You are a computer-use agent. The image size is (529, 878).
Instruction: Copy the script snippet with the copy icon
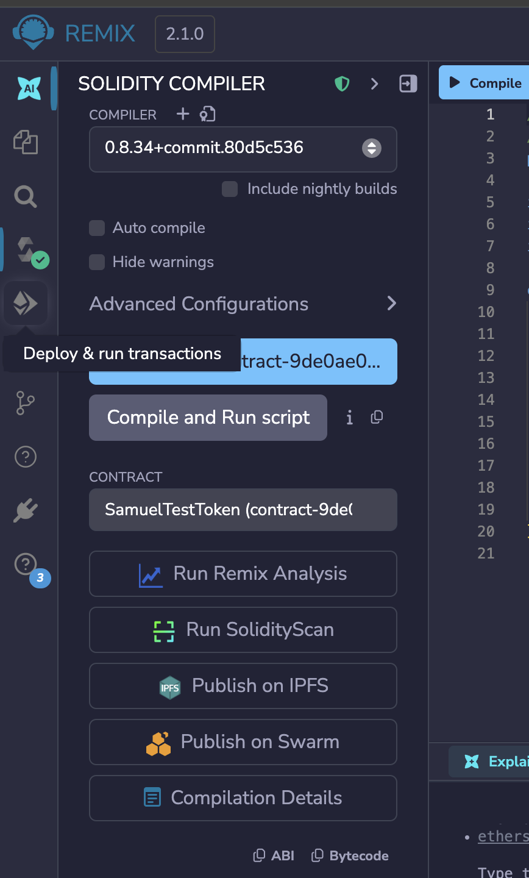pos(377,417)
